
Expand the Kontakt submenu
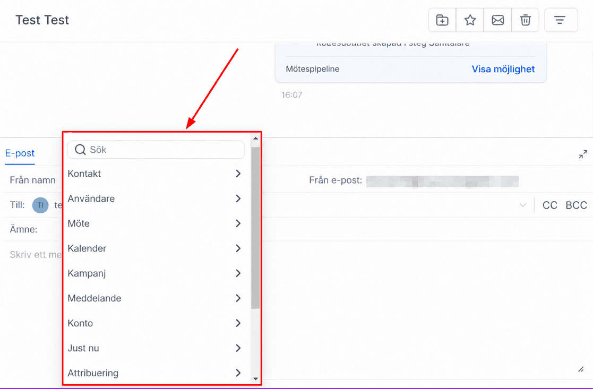point(155,174)
